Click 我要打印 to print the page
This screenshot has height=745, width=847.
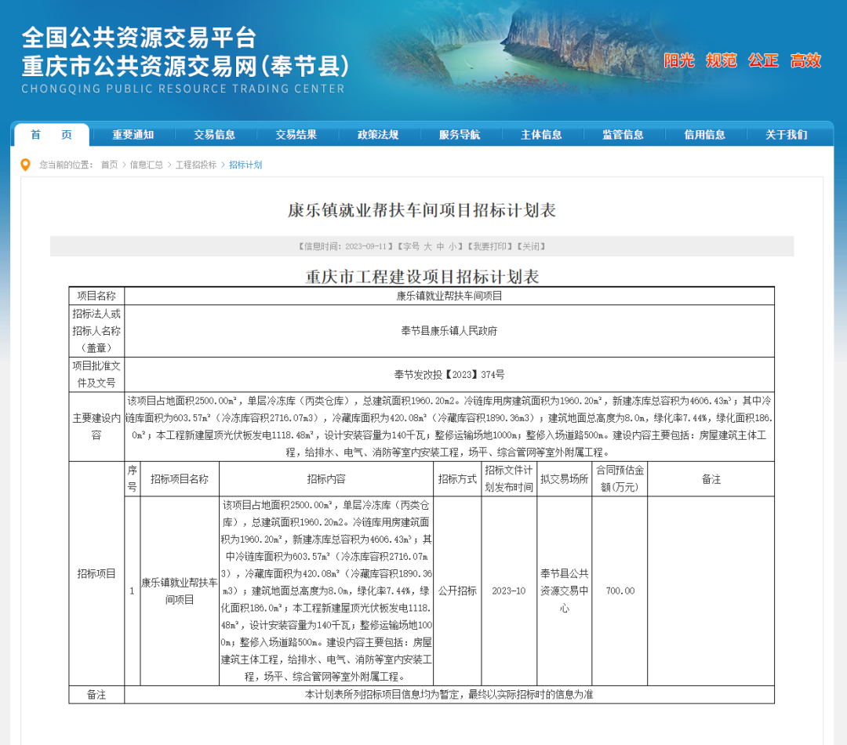click(x=489, y=246)
